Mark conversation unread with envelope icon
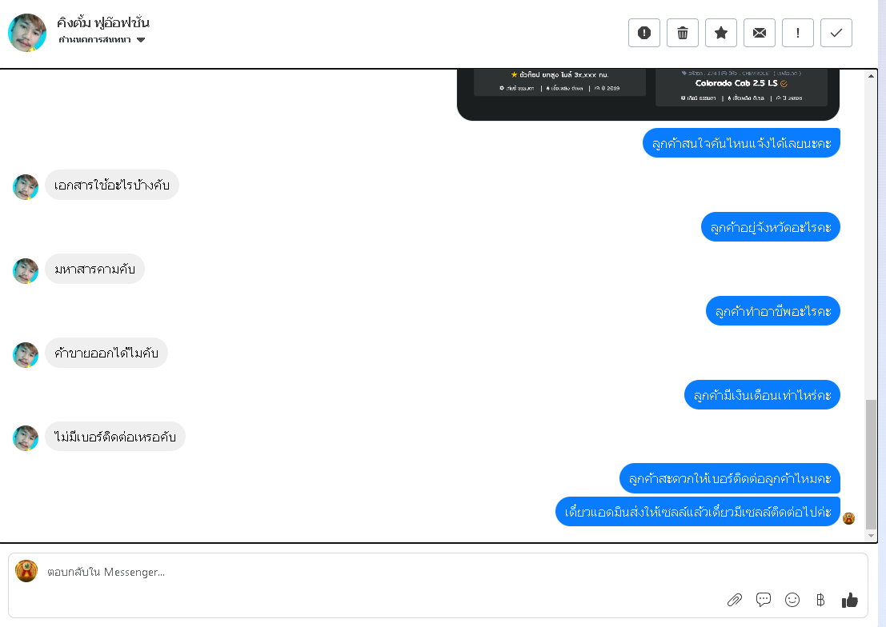The image size is (886, 627). coord(760,33)
